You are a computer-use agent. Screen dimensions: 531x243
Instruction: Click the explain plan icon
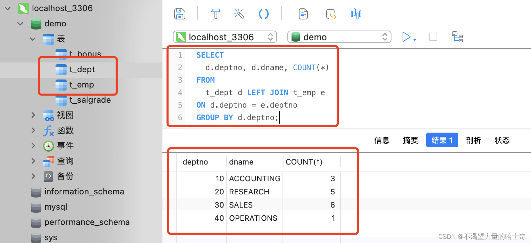[x=457, y=36]
